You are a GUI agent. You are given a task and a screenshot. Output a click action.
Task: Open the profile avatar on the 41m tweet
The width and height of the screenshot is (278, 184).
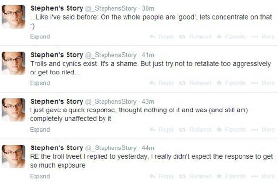click(x=13, y=63)
